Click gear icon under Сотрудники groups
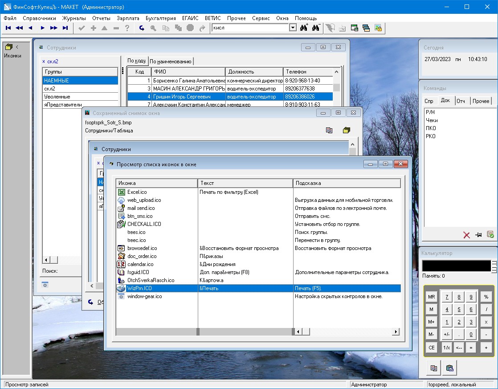This screenshot has height=389, width=498. 45,284
